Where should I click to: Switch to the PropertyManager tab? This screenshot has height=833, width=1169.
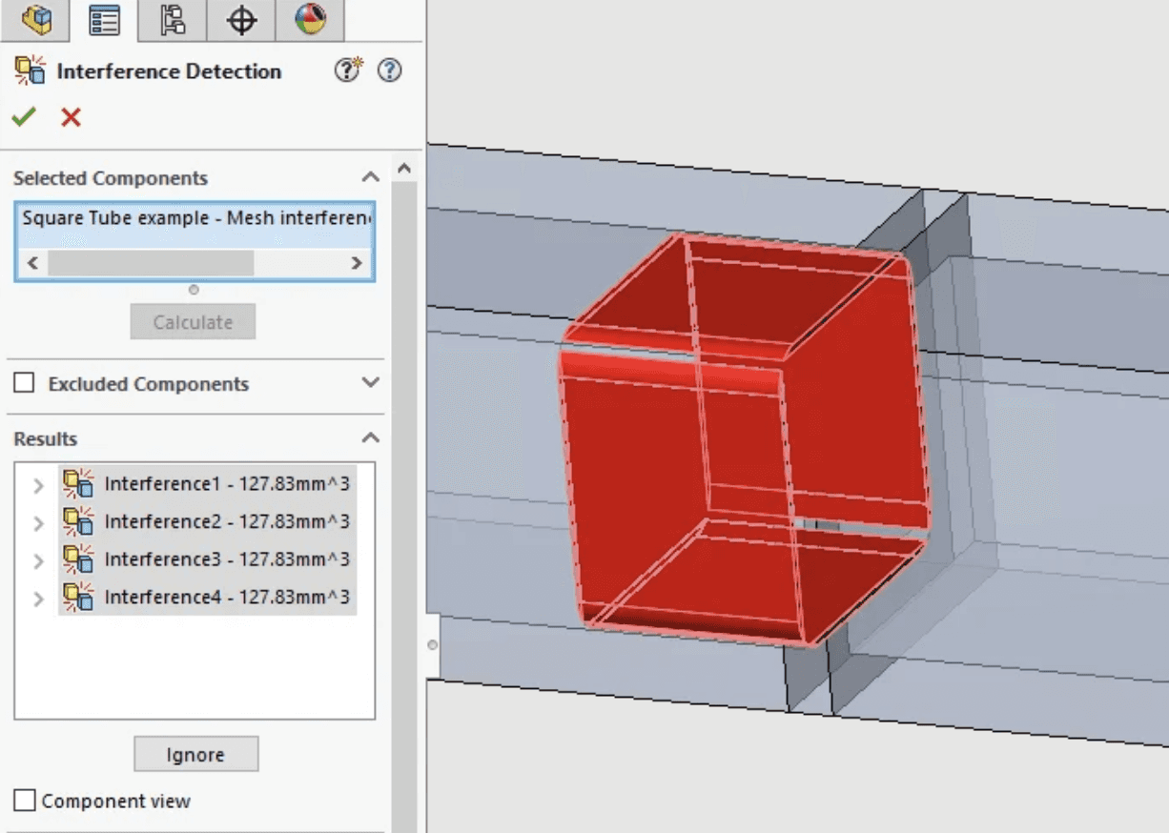pyautogui.click(x=104, y=20)
